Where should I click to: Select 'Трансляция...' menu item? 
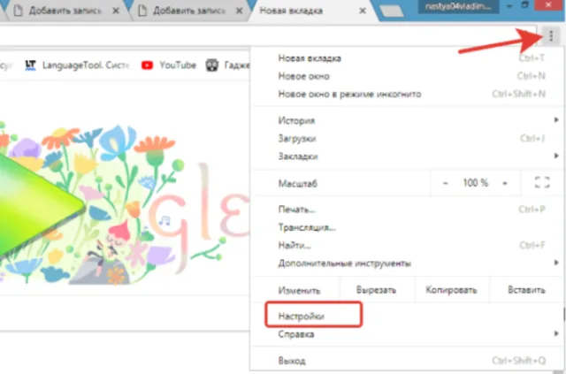pyautogui.click(x=406, y=227)
